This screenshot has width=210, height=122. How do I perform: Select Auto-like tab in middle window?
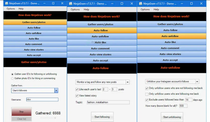pyautogui.click(x=102, y=42)
